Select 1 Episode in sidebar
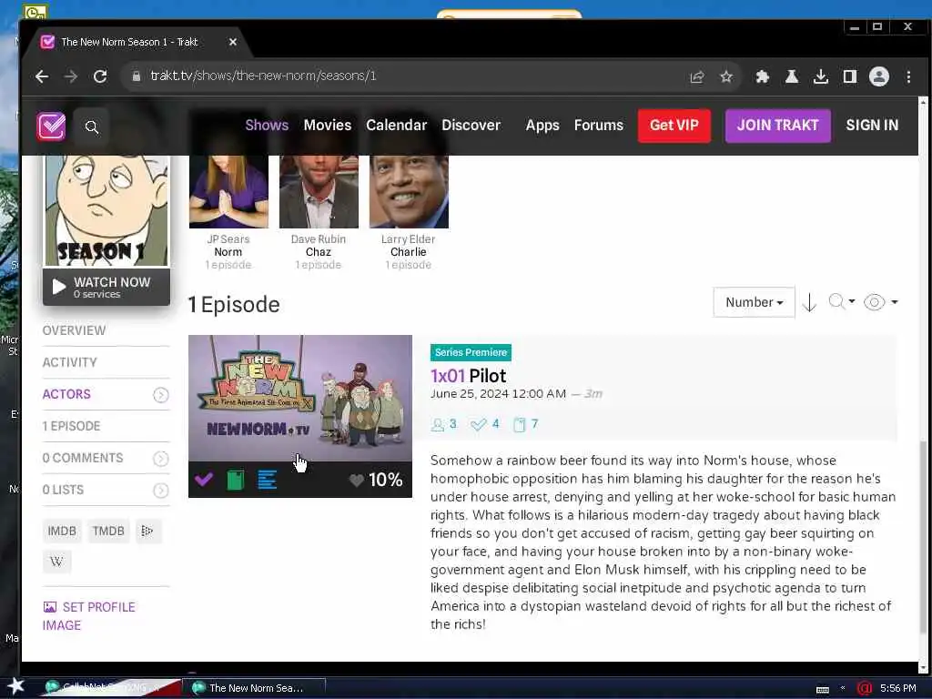The width and height of the screenshot is (932, 699). [x=71, y=426]
